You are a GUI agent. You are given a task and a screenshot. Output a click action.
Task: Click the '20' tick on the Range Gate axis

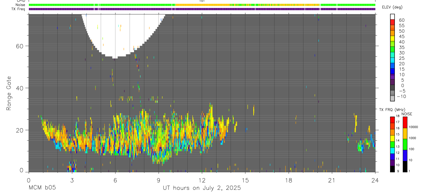click(x=19, y=130)
